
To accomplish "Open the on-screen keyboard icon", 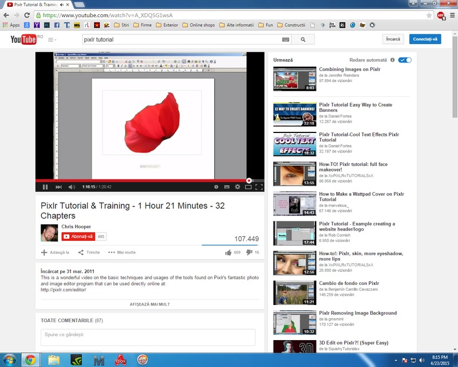I will [286, 40].
